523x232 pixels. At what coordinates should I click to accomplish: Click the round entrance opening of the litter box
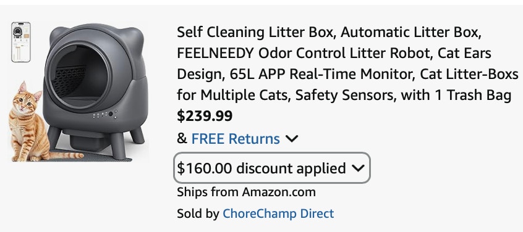pos(79,75)
